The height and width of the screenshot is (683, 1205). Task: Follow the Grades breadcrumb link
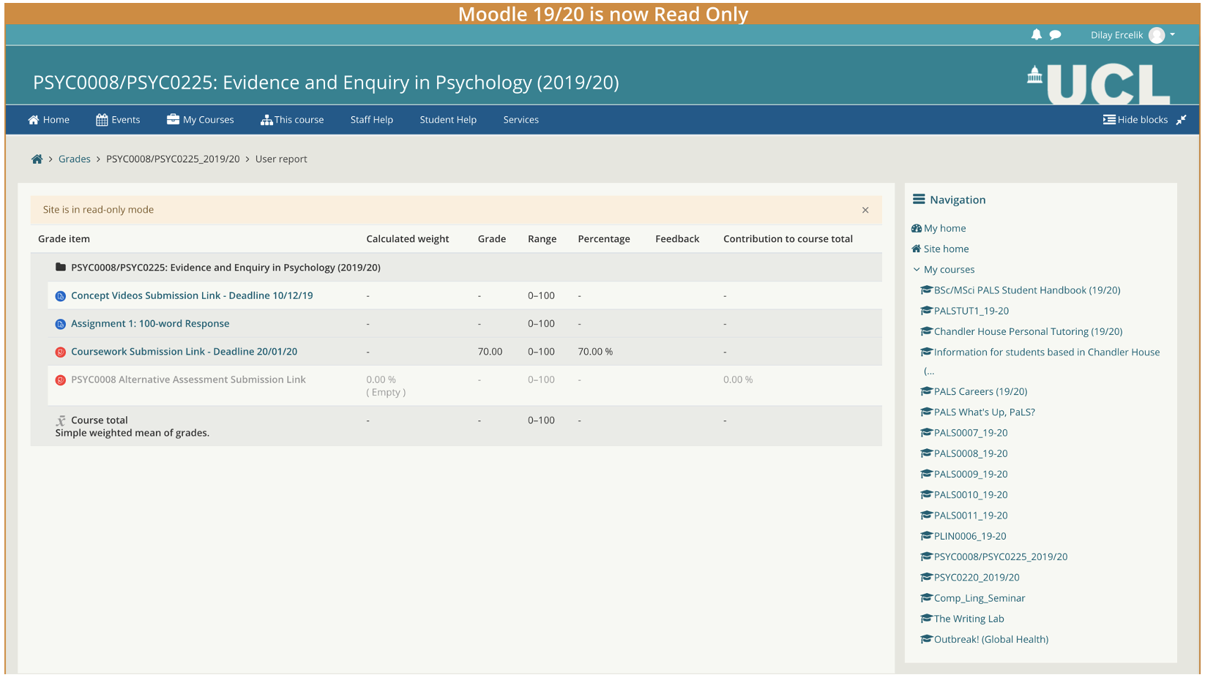(x=75, y=159)
